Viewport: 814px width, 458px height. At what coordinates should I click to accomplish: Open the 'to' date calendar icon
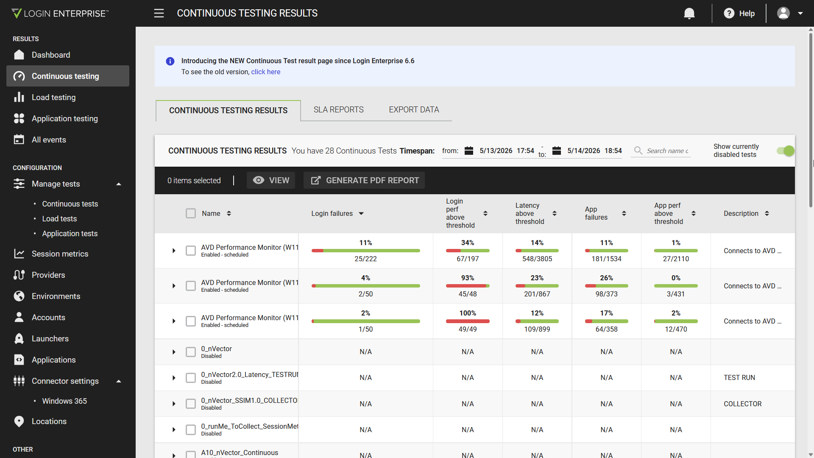[x=557, y=151]
